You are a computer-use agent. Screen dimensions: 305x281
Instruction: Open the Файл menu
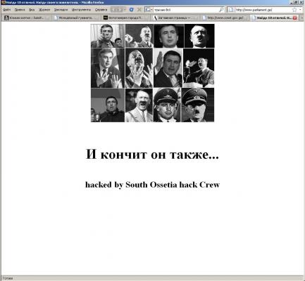[x=7, y=10]
